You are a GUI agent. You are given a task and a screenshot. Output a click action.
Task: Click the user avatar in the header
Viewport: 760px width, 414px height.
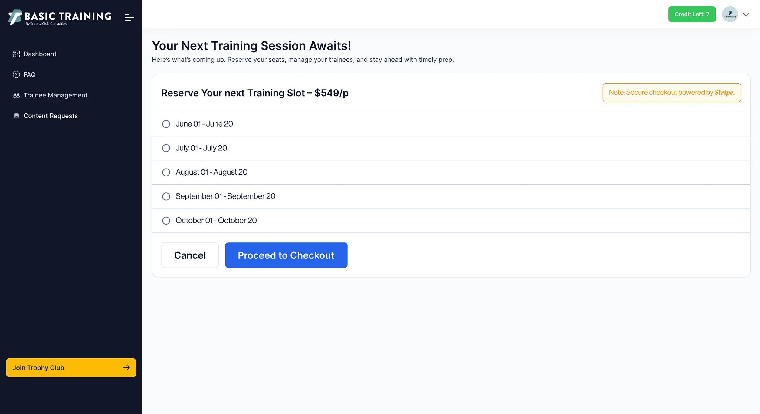(x=730, y=14)
